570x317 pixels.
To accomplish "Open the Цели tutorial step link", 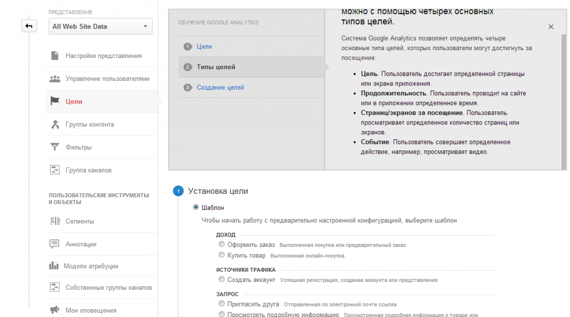I will click(204, 47).
